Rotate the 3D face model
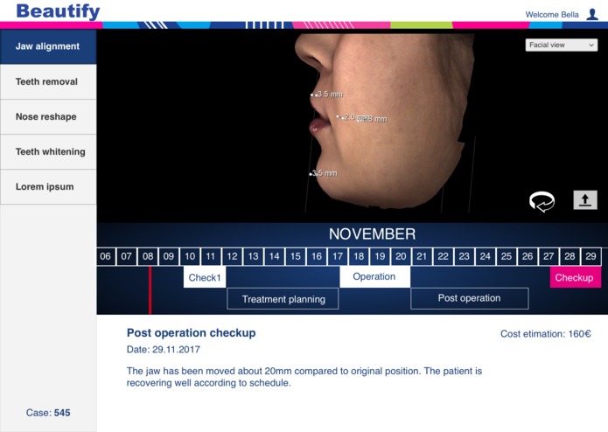 click(x=542, y=201)
